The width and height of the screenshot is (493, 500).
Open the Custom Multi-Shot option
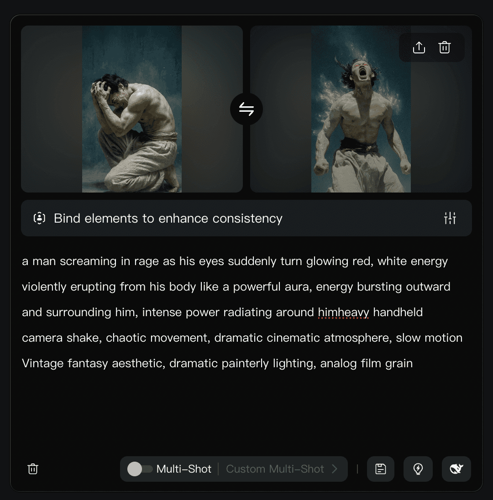[x=275, y=469]
